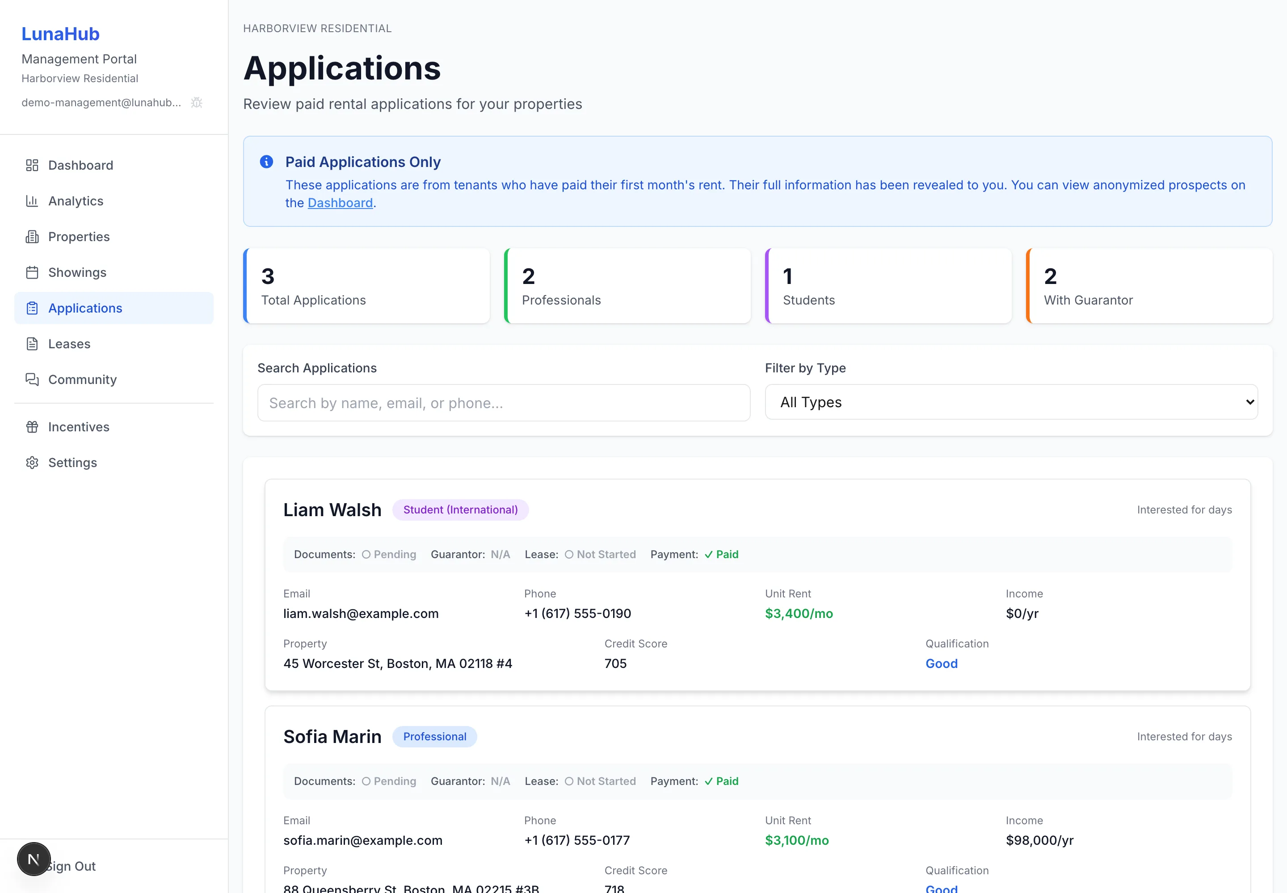Click the $3,100/mo unit rent
The image size is (1287, 893).
tap(797, 840)
